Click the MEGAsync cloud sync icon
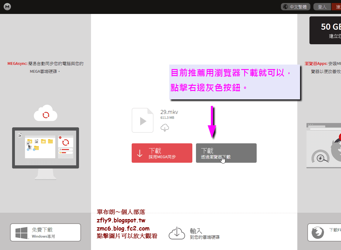This screenshot has height=250, width=341. tap(46, 113)
